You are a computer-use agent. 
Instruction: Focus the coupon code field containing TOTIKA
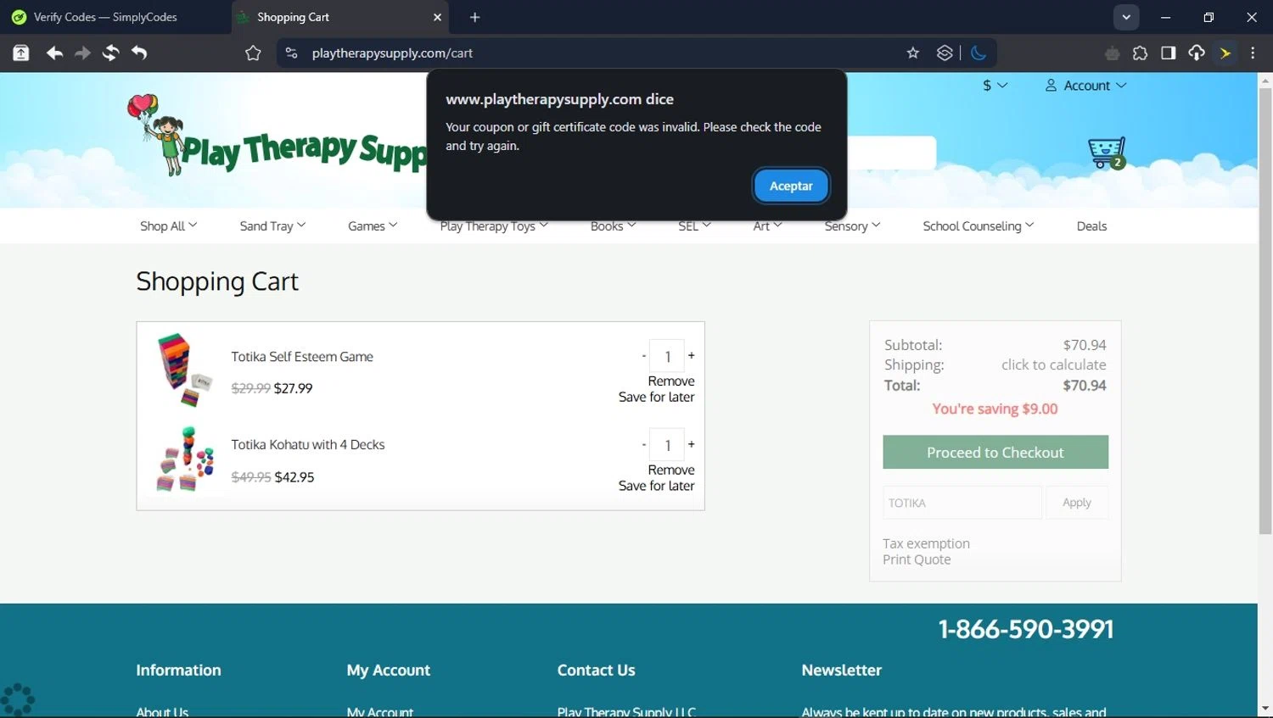tap(962, 503)
